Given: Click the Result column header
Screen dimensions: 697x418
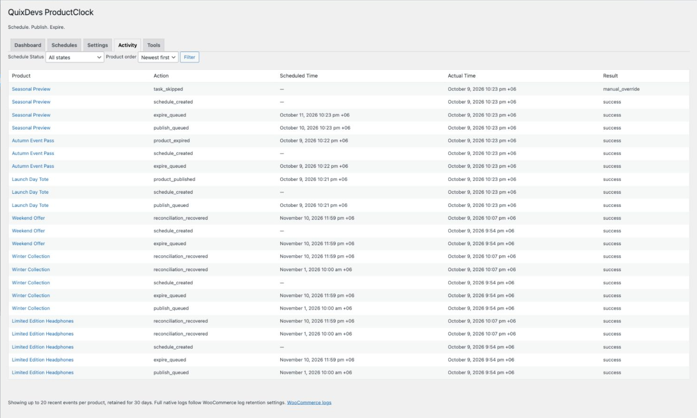Looking at the screenshot, I should (610, 76).
